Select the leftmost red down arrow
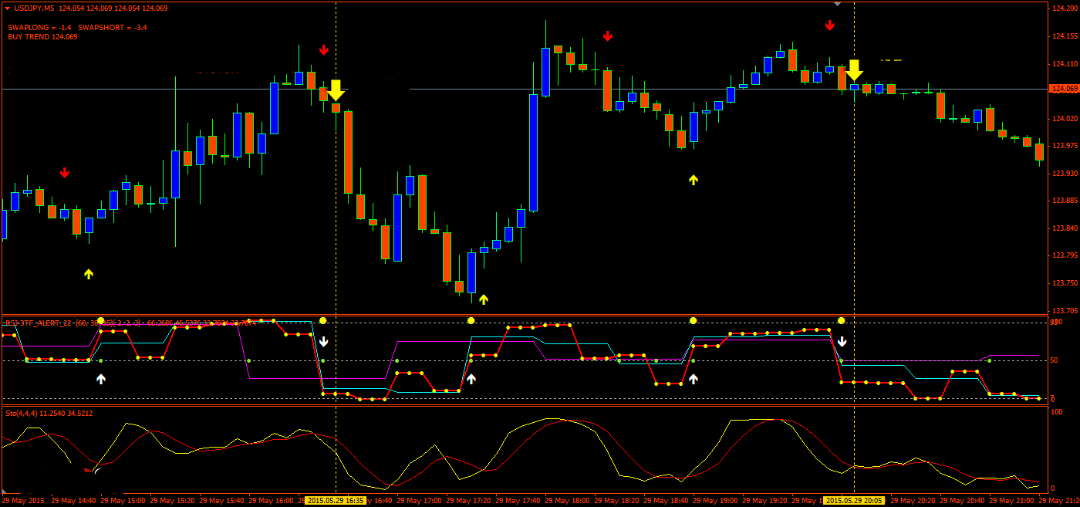This screenshot has height=507, width=1080. 65,172
